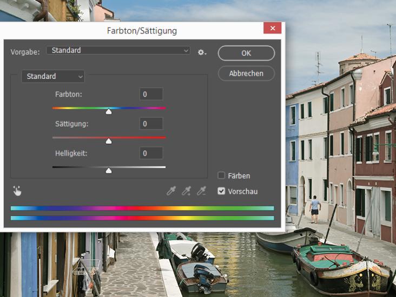Open the preset options gear menu
This screenshot has width=396, height=297.
(x=202, y=52)
